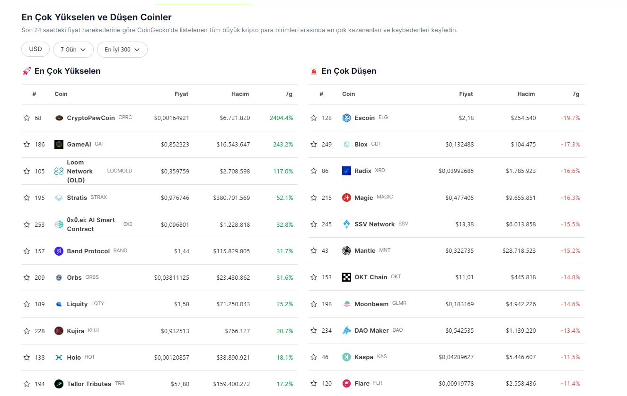The width and height of the screenshot is (627, 396).
Task: Click the Escoin coin icon
Action: (x=346, y=118)
